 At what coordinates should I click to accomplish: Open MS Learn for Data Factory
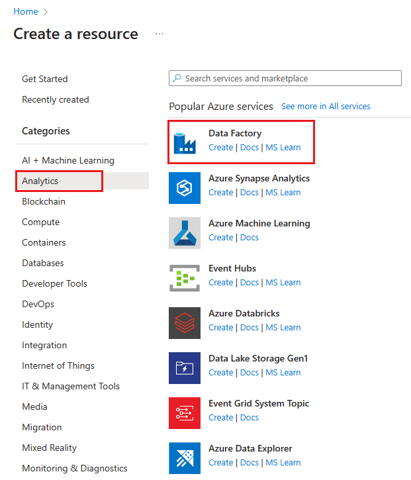pos(283,147)
